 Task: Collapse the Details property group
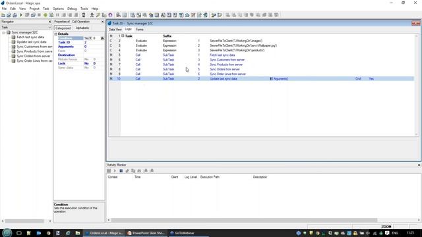(55, 34)
